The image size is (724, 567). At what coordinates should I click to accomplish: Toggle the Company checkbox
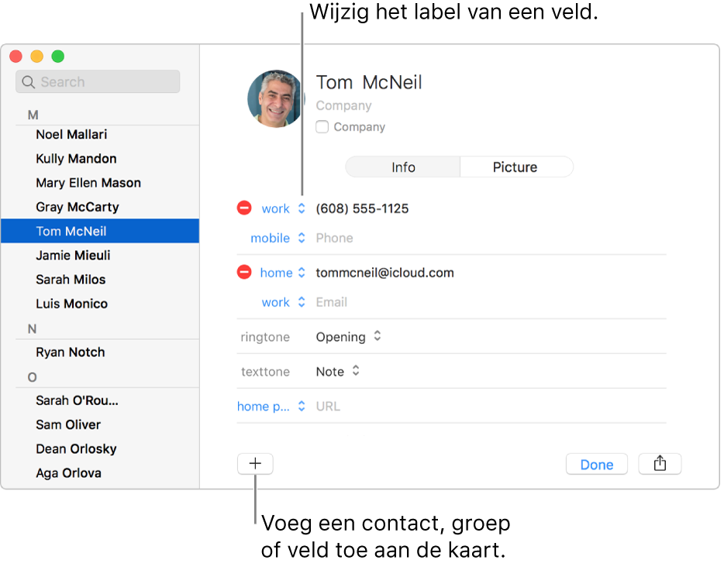pos(322,126)
